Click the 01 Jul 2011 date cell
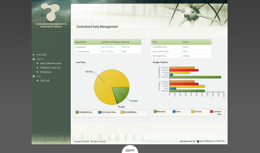 [108, 51]
